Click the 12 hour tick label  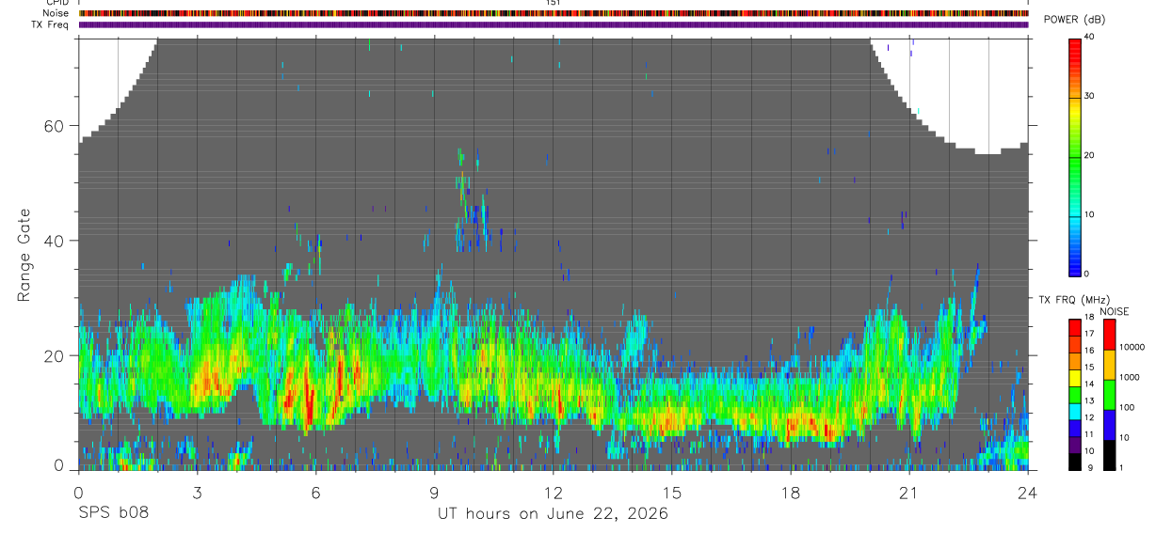[x=554, y=494]
